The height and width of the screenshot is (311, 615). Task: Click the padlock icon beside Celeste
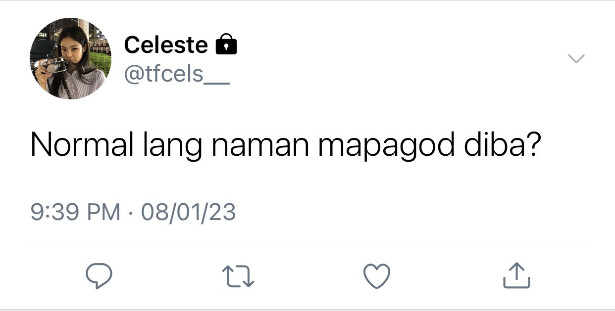tap(226, 44)
